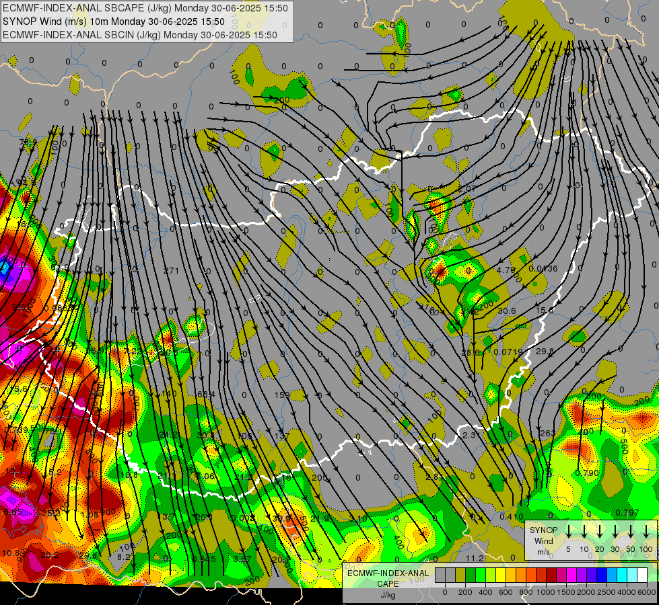Click the station value 263
The width and height of the screenshot is (659, 605).
(547, 434)
